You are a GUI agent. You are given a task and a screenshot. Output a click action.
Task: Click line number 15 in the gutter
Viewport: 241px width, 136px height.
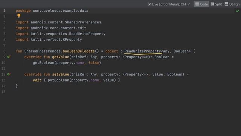click(3, 92)
